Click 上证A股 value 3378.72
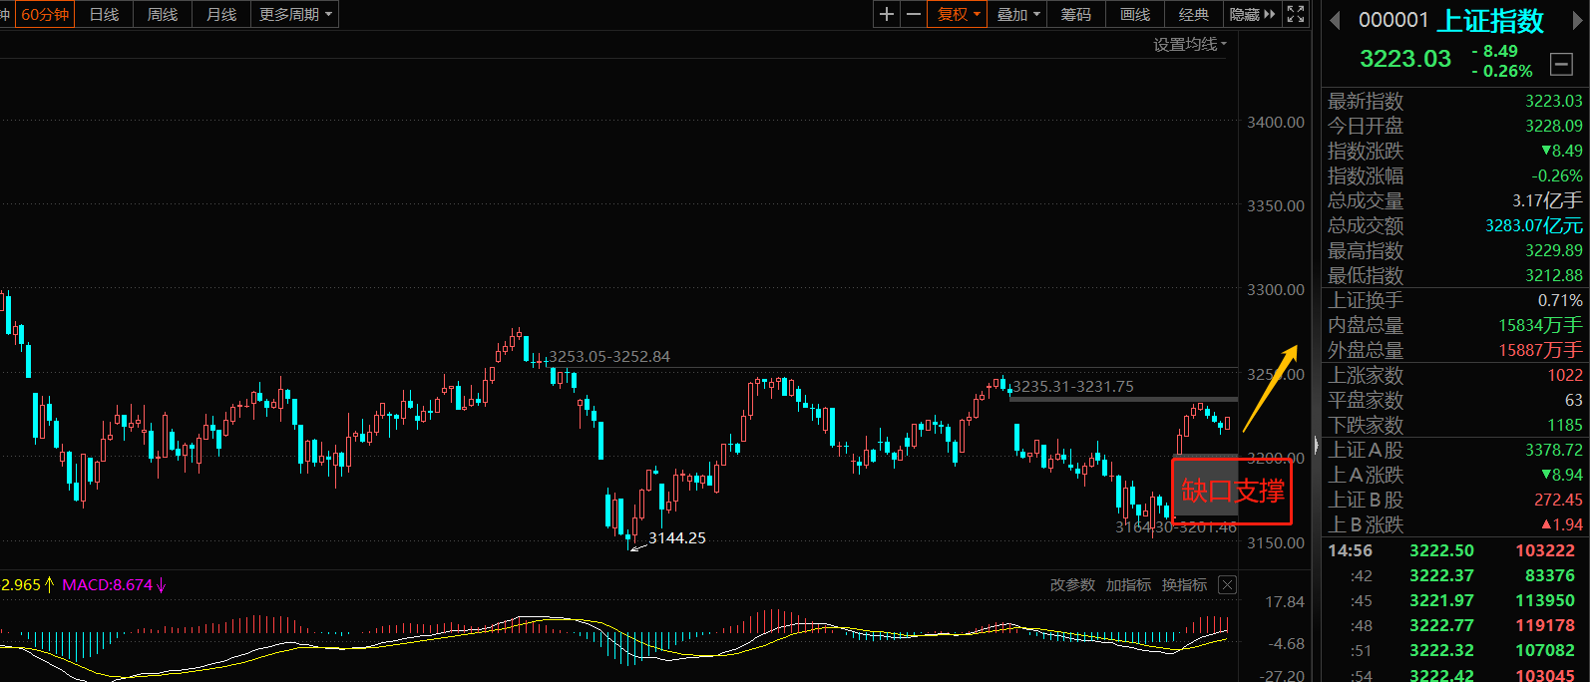1590x682 pixels. click(x=1553, y=450)
